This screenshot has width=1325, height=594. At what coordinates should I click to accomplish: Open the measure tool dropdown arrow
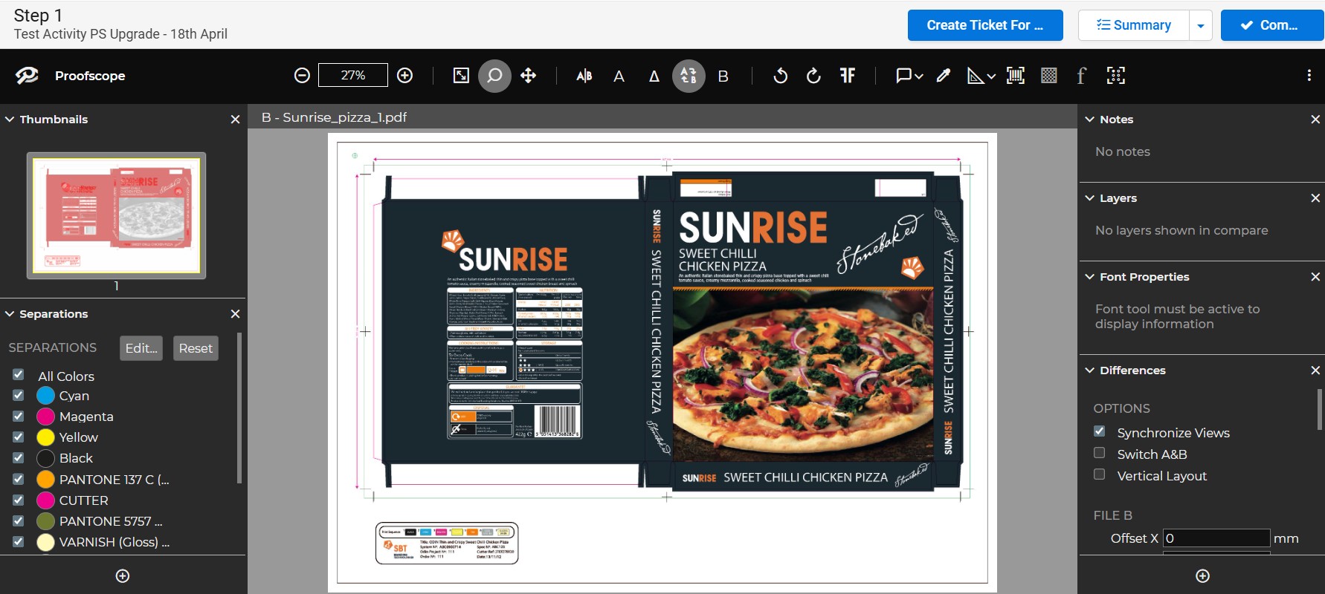point(991,76)
